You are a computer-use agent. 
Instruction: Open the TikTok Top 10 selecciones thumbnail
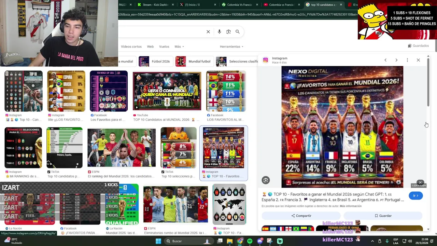coord(179,148)
